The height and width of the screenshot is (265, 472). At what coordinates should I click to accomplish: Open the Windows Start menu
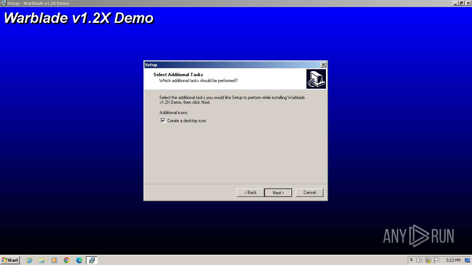[x=10, y=260]
